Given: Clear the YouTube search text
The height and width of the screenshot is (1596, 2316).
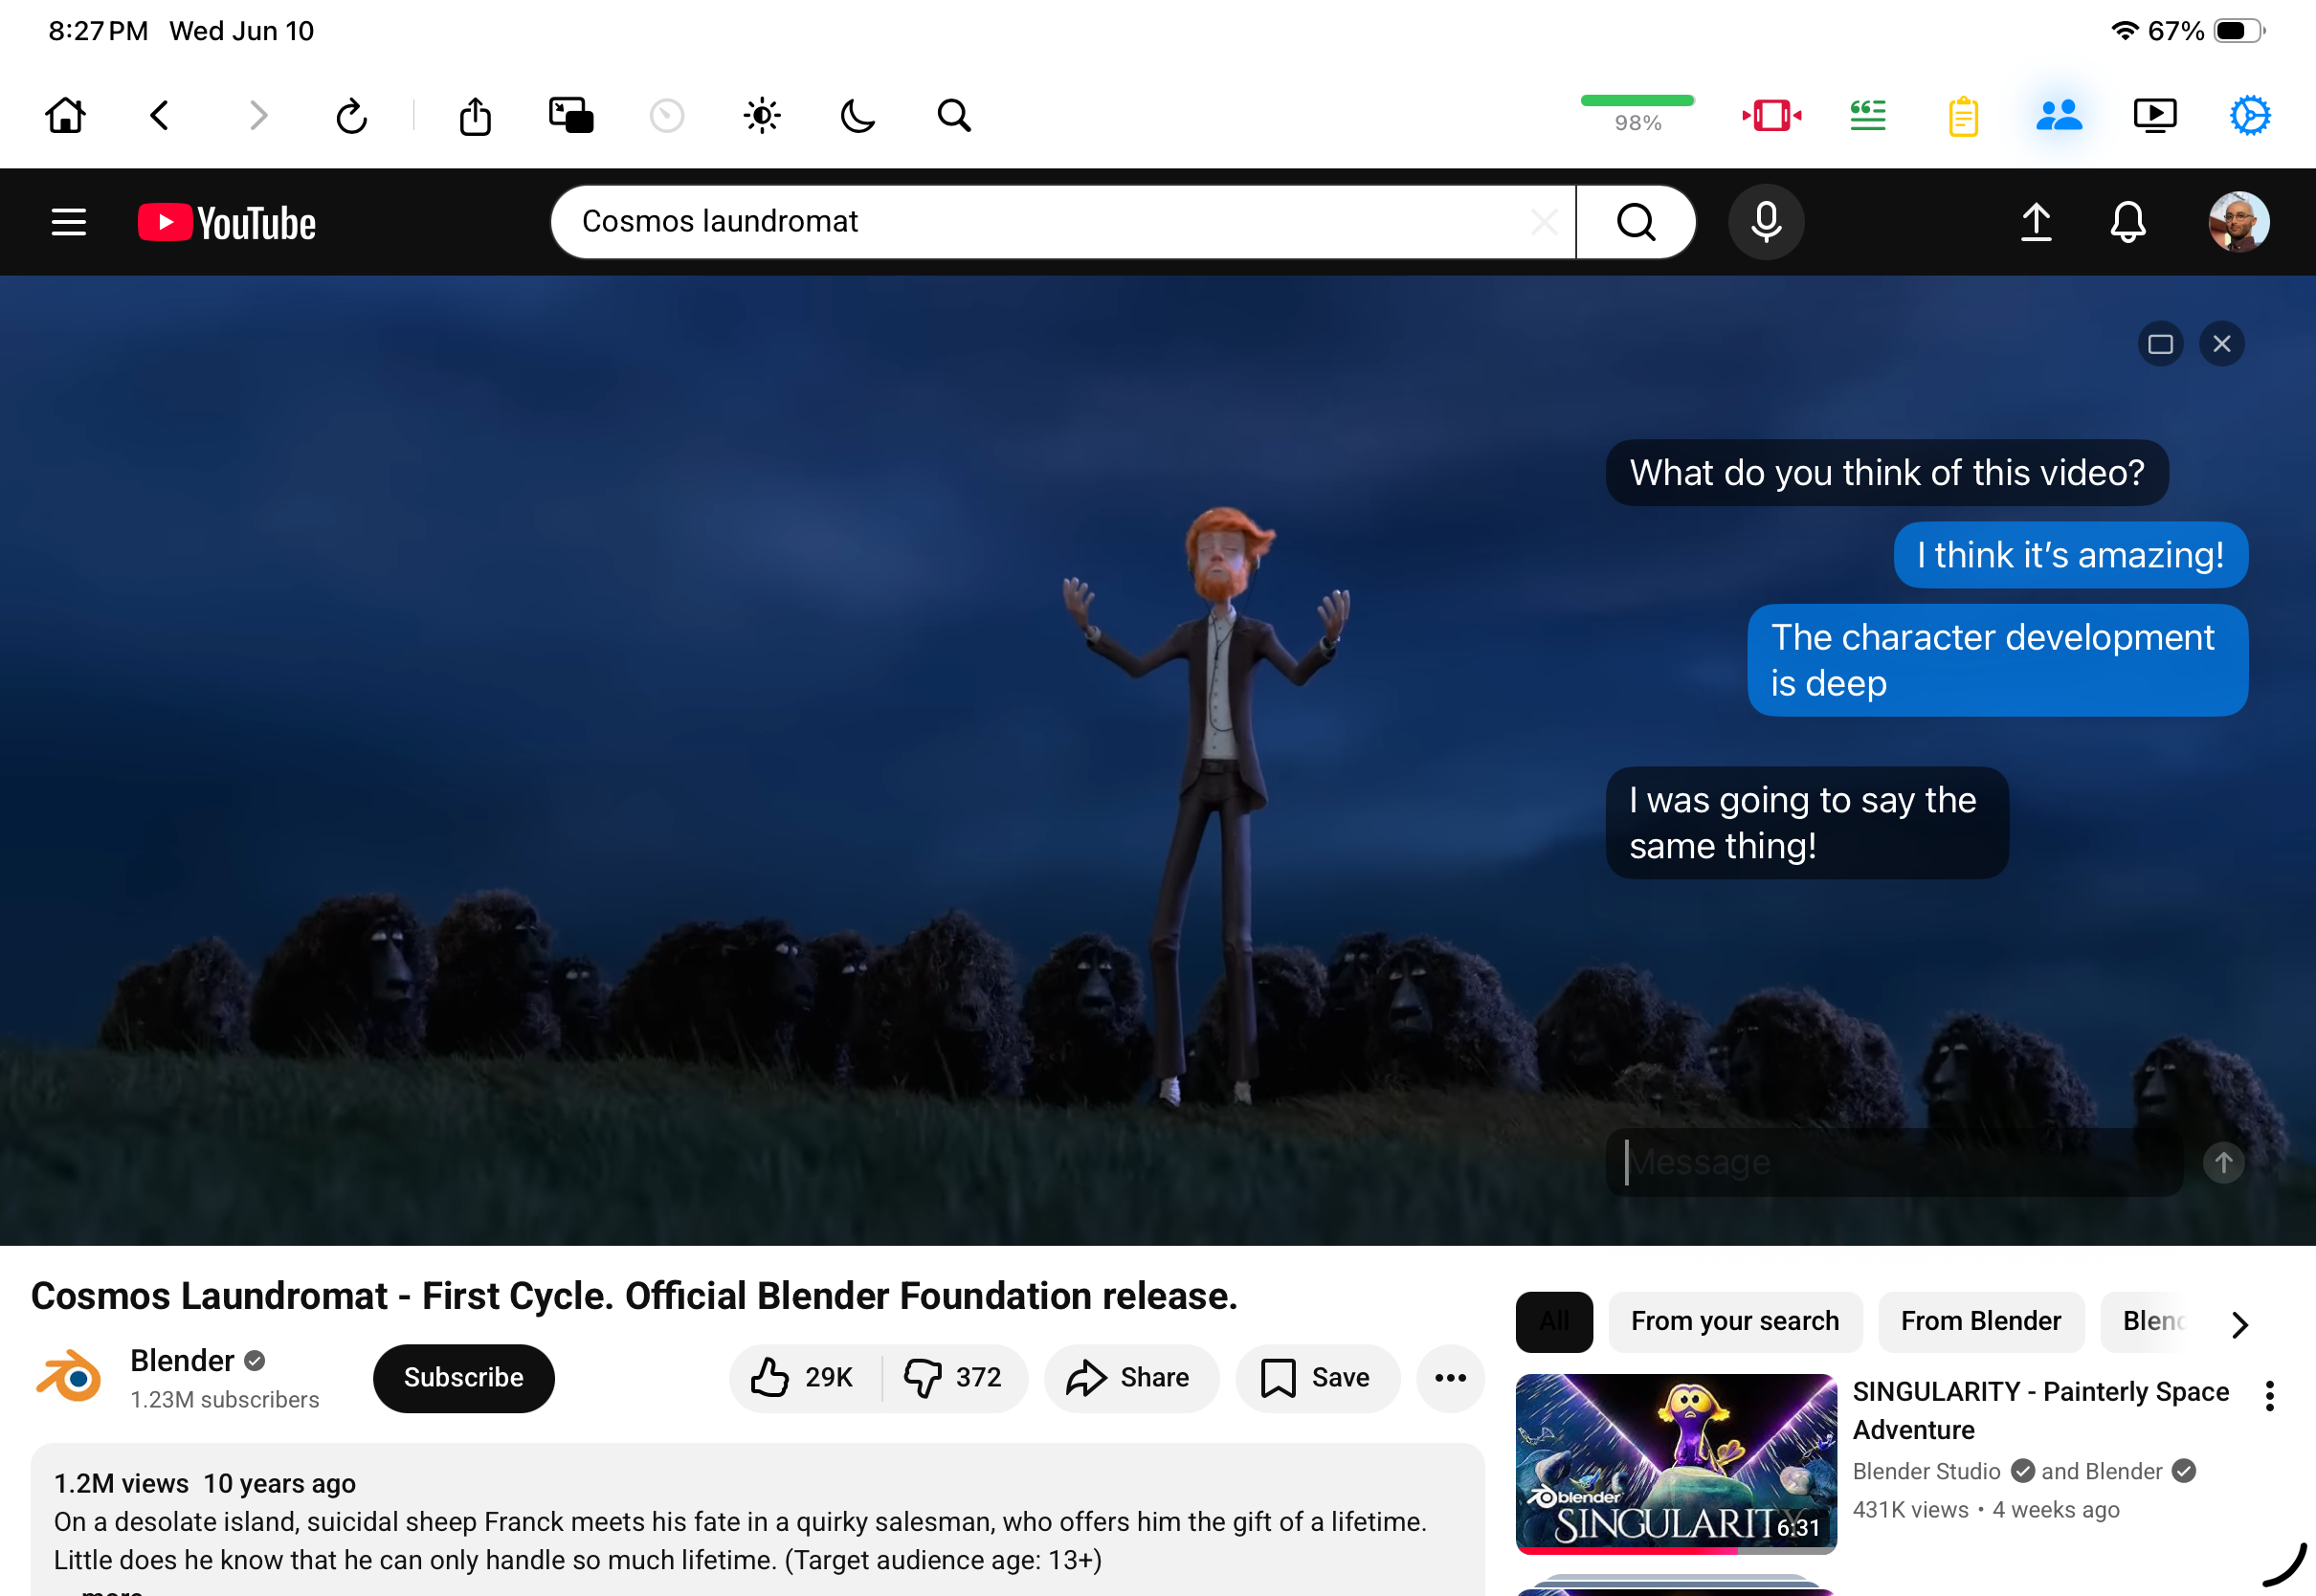Looking at the screenshot, I should pyautogui.click(x=1544, y=222).
